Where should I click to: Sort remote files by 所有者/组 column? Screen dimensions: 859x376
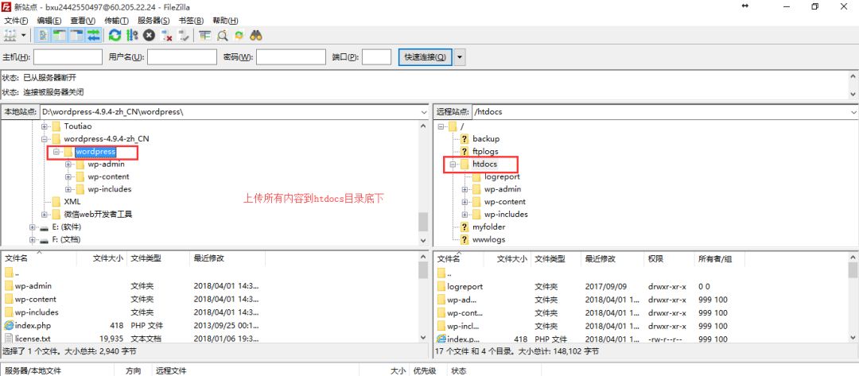[x=715, y=259]
